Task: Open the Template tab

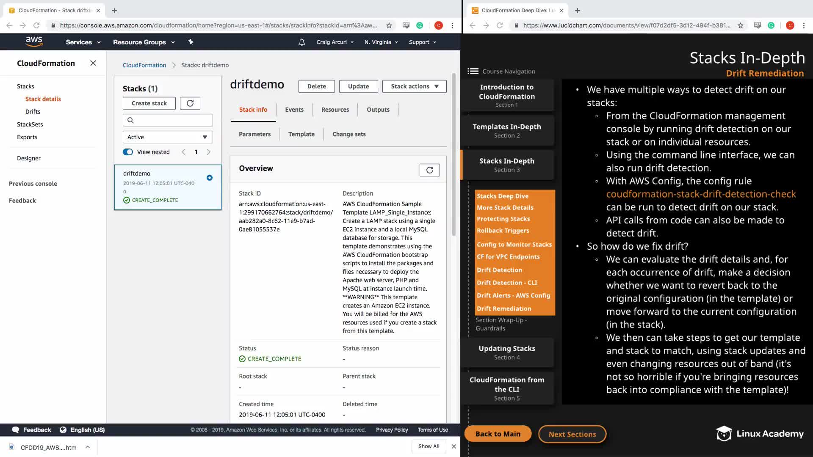Action: tap(301, 134)
